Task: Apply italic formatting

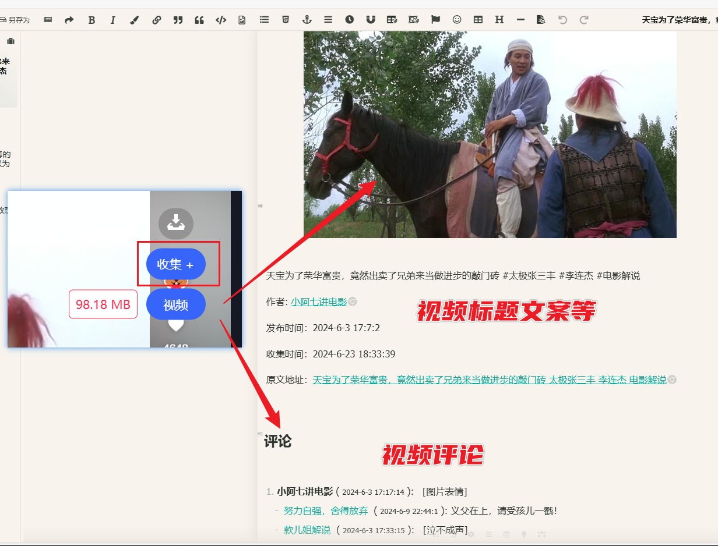Action: pyautogui.click(x=112, y=19)
